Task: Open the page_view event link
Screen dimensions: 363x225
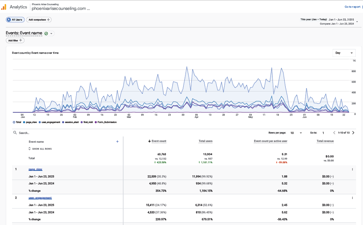Action: click(35, 169)
